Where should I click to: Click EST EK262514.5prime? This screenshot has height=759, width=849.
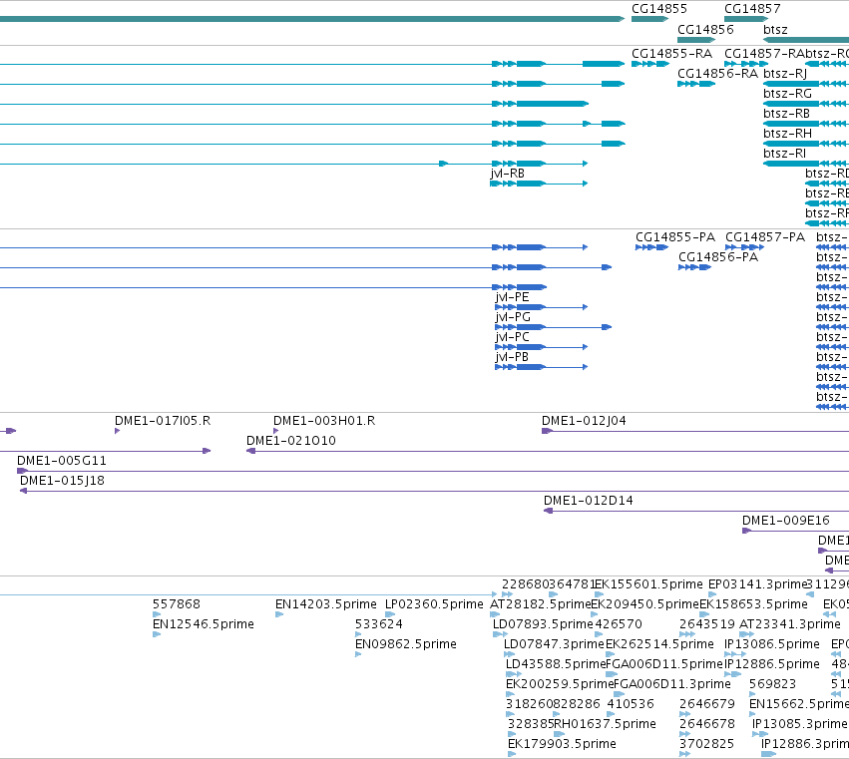pyautogui.click(x=659, y=644)
